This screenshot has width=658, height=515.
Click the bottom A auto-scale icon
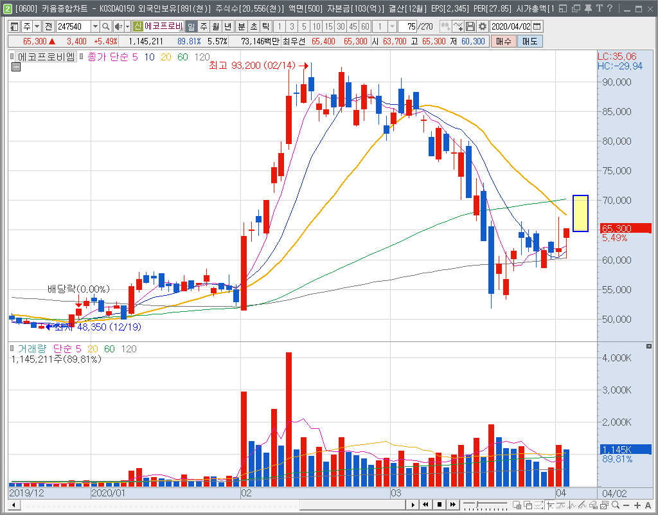pos(648,505)
